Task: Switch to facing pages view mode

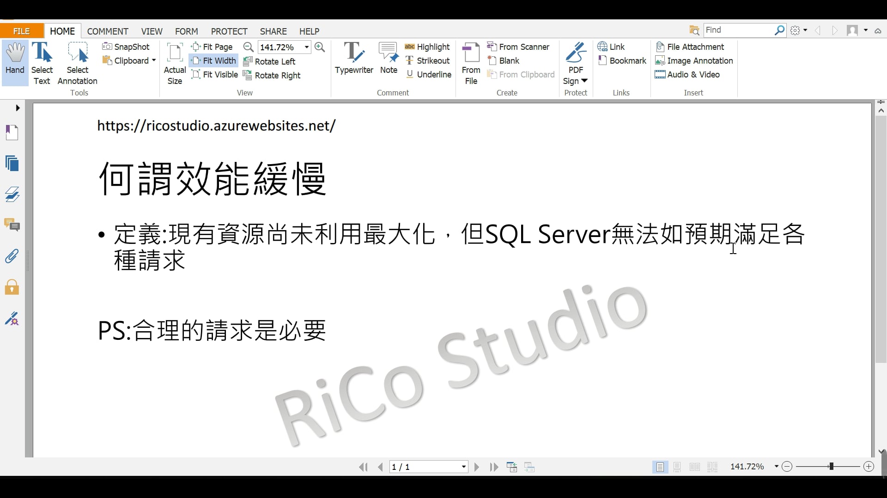Action: tap(694, 467)
